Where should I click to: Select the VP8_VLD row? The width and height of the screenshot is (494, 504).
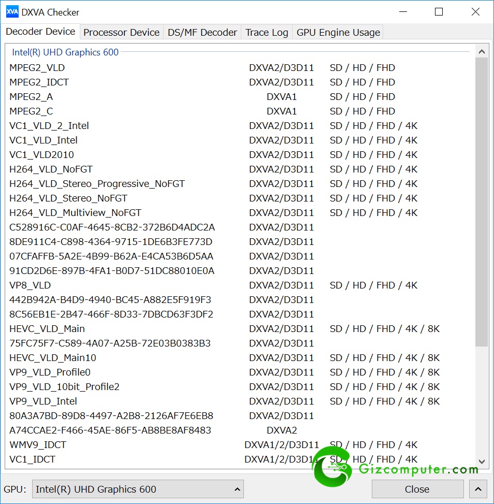click(239, 285)
